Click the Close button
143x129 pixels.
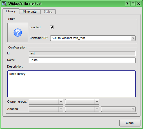(130, 123)
